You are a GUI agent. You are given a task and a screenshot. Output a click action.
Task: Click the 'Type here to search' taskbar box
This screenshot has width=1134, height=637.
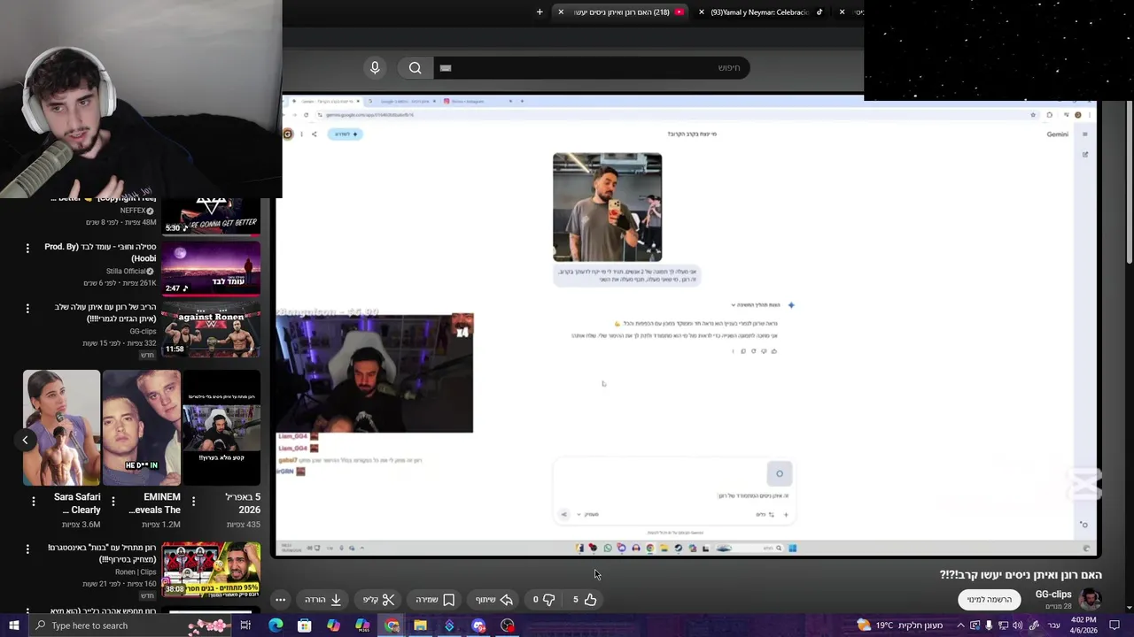[x=131, y=625]
